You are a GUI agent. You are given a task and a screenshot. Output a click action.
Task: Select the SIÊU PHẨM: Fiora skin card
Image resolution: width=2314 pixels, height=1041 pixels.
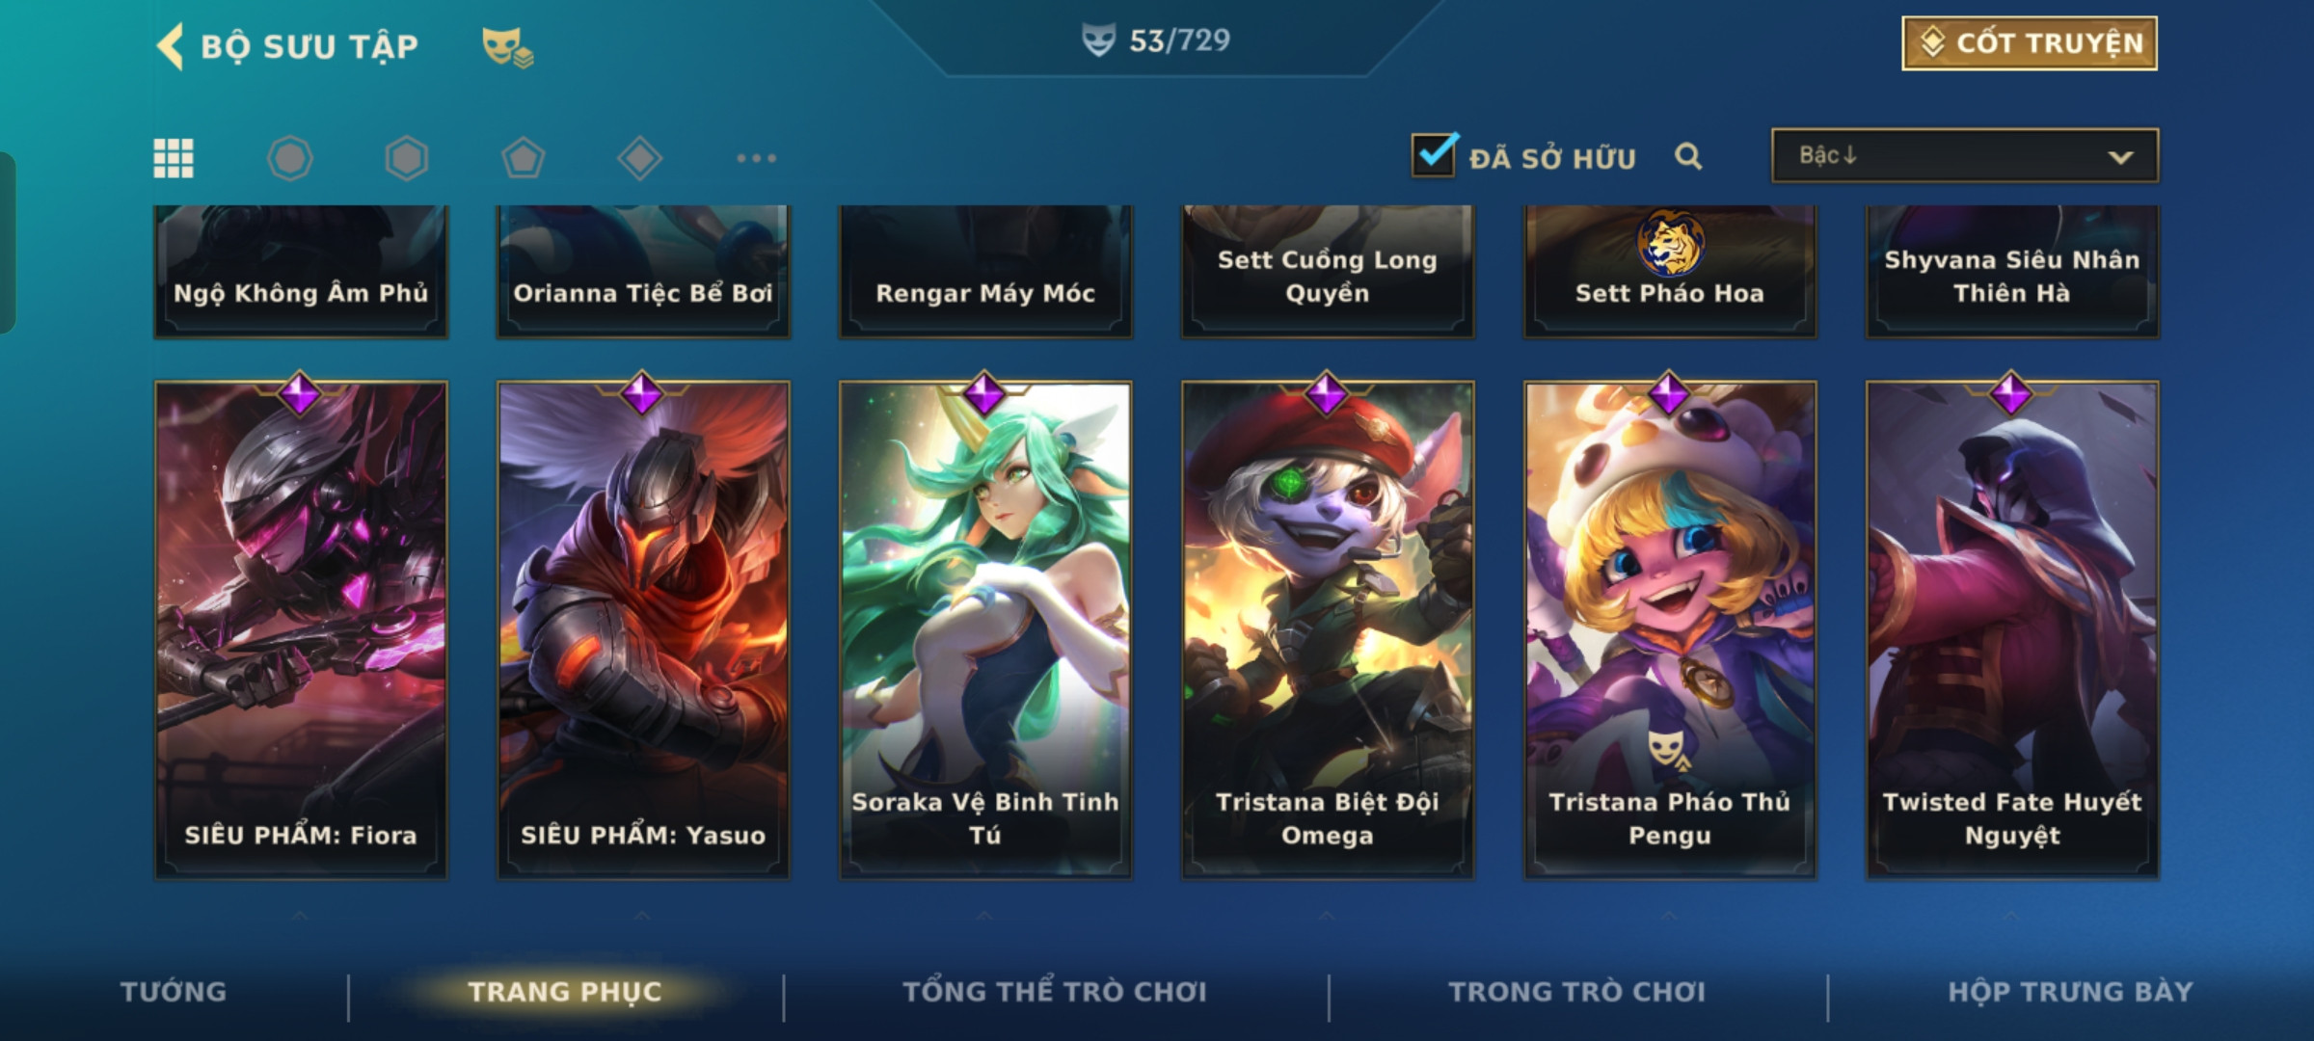301,629
